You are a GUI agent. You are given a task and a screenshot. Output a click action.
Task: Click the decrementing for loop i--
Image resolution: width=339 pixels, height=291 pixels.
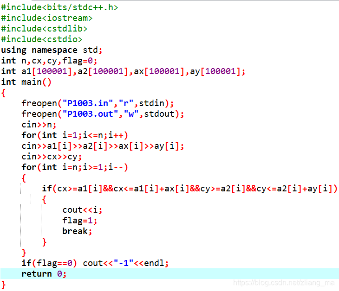(x=75, y=167)
